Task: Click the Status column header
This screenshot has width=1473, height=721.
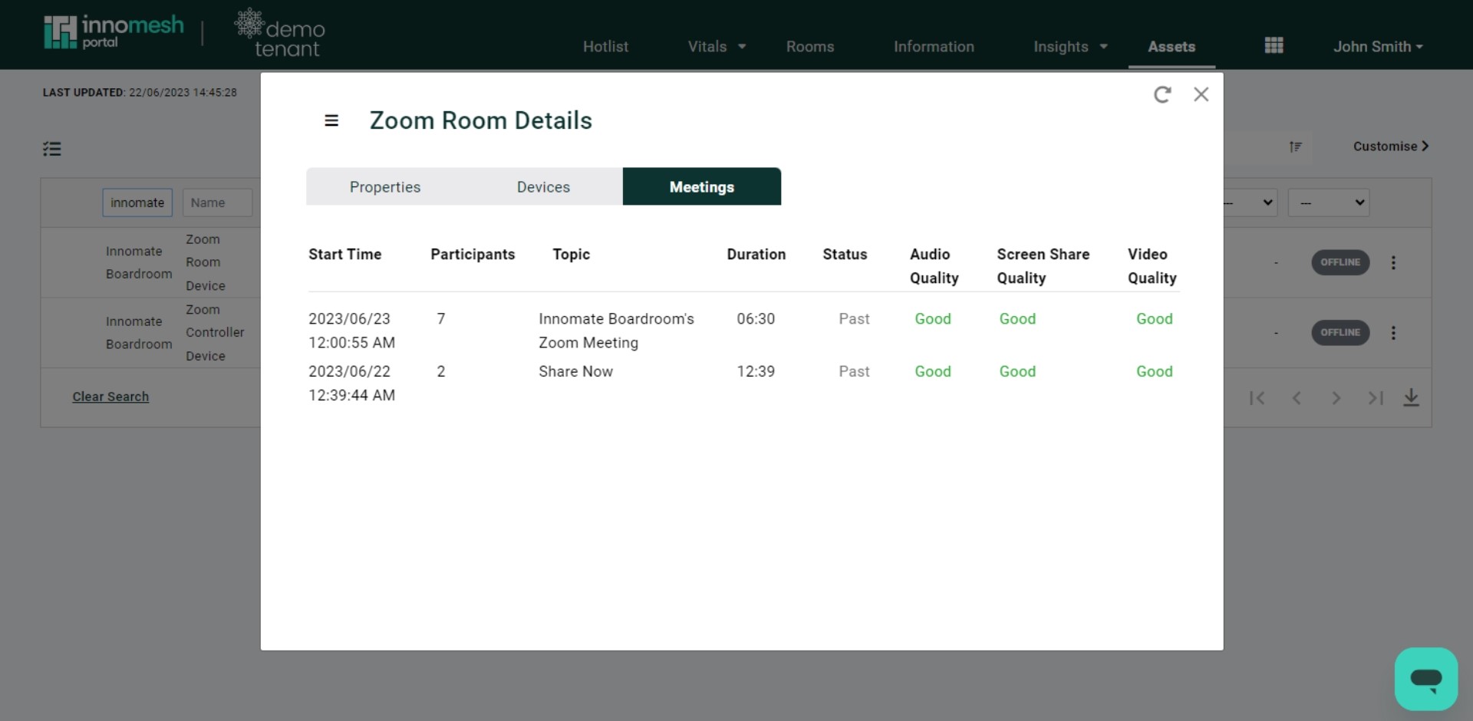Action: (x=845, y=254)
